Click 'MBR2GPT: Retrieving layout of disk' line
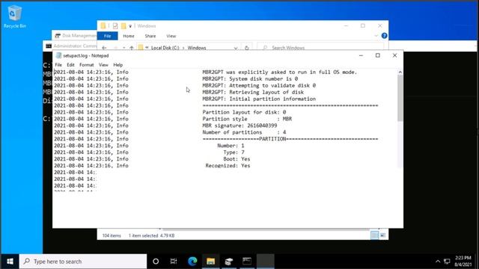 tap(253, 92)
